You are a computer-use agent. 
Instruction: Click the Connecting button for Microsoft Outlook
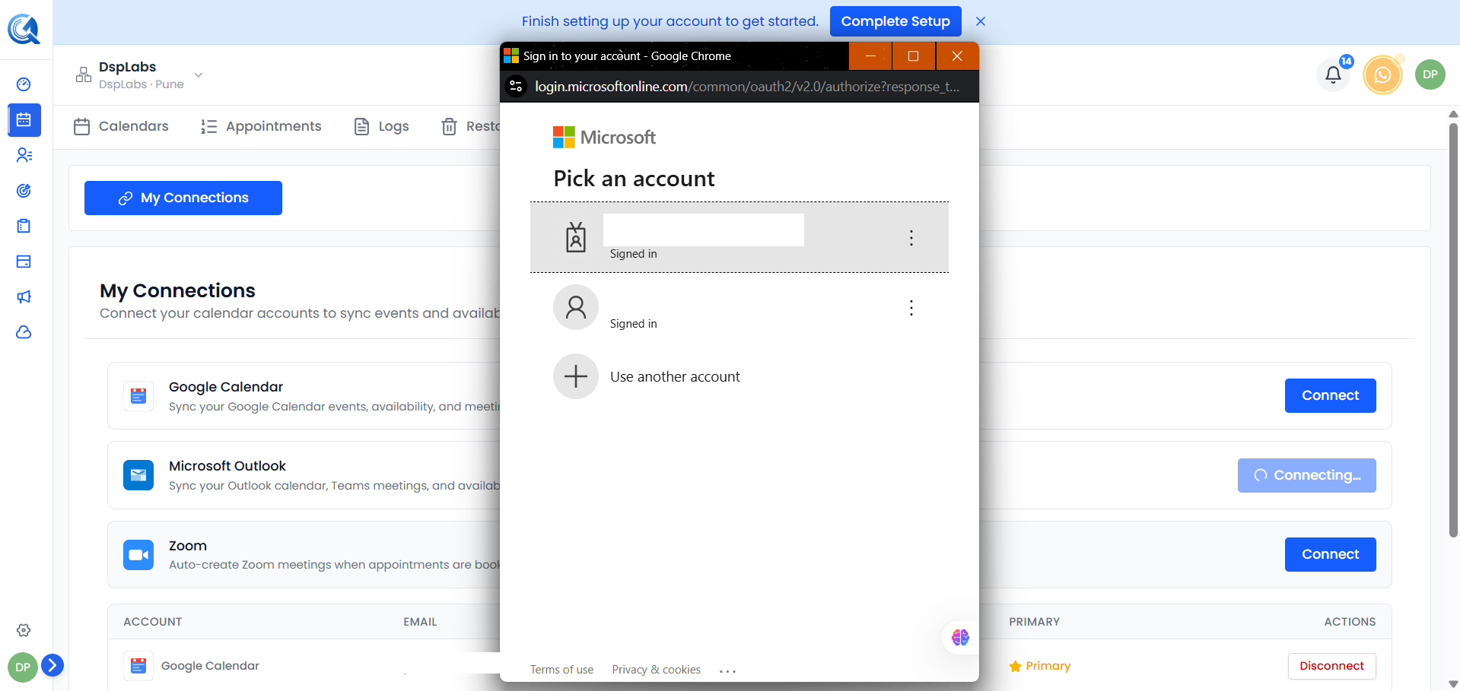point(1306,475)
